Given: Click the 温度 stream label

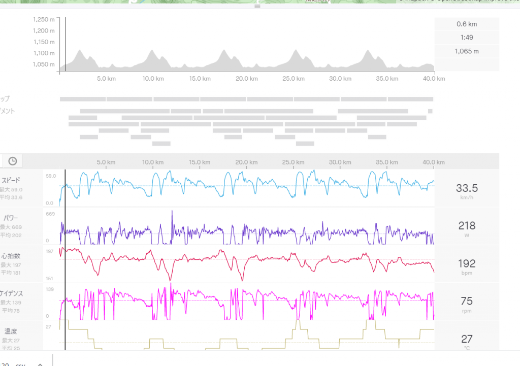Looking at the screenshot, I should point(11,331).
